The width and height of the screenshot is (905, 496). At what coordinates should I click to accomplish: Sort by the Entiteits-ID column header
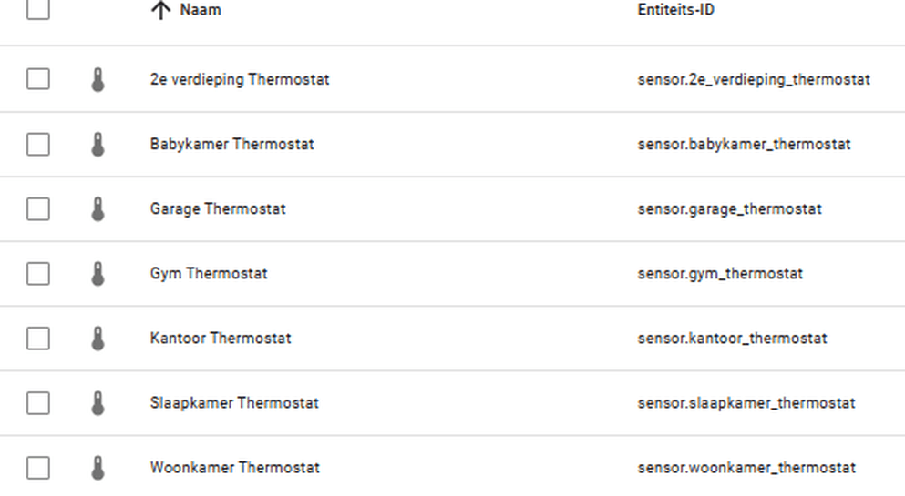coord(675,11)
